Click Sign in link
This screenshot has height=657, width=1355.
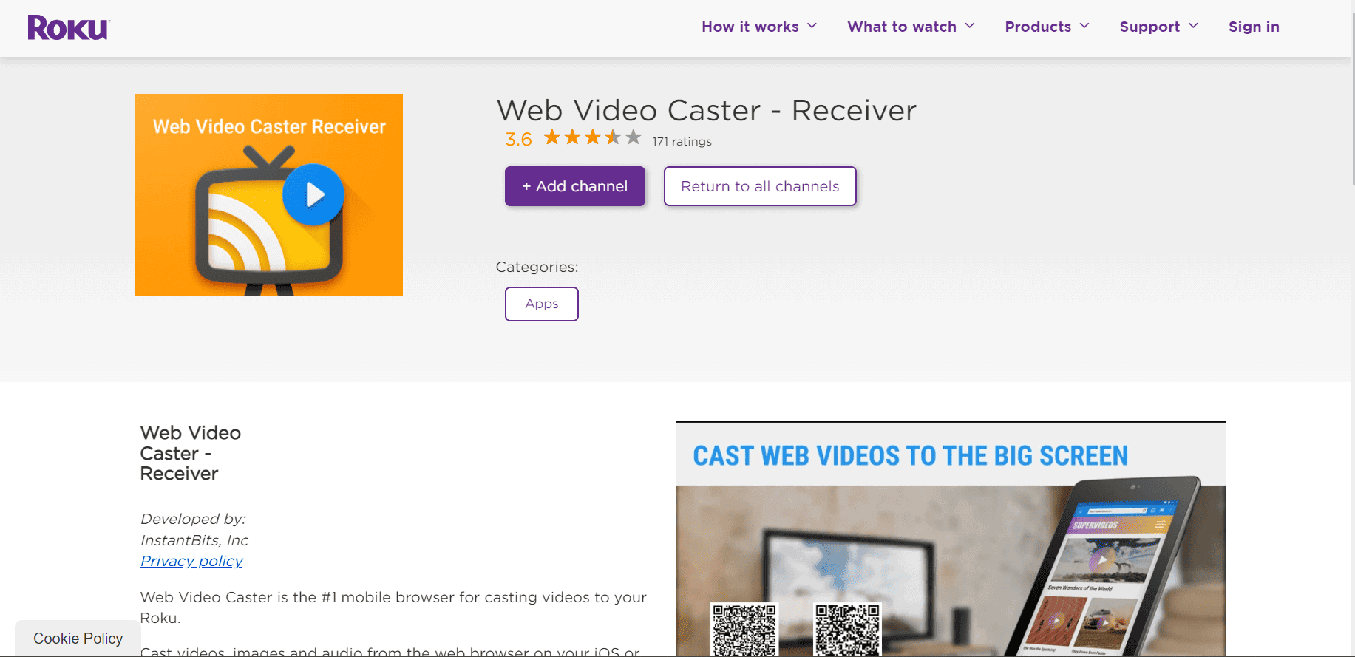click(1253, 27)
